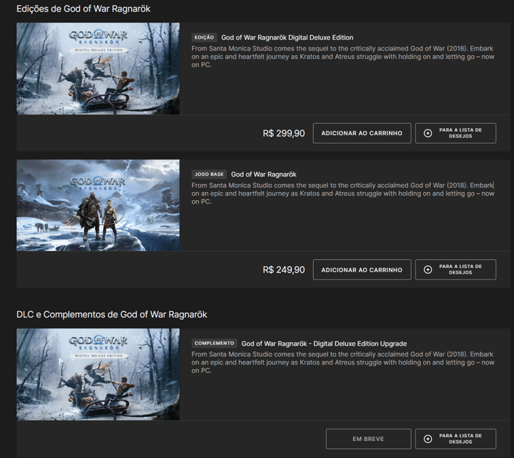Wishlist the Digital Deluxe Edition
The image size is (514, 458).
[x=456, y=133]
